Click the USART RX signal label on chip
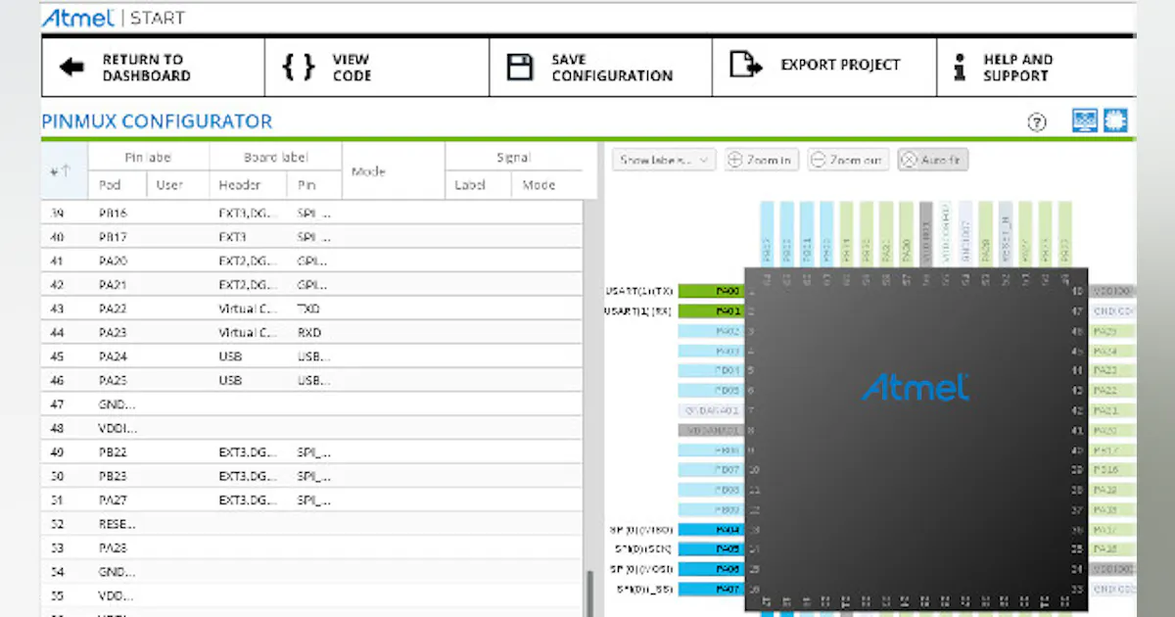 [640, 311]
